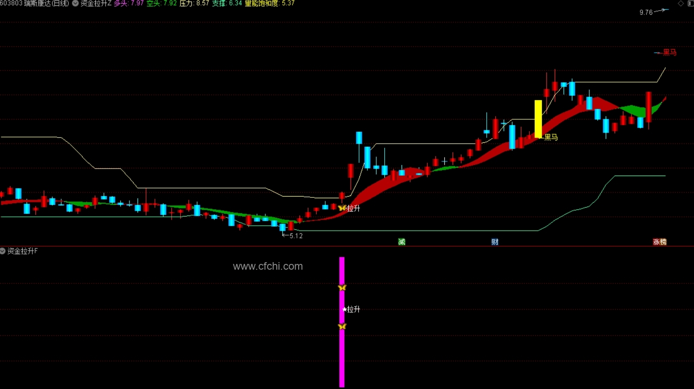The height and width of the screenshot is (389, 694).
Task: Collapse the 资金拉升F sub-panel arrow
Action: point(3,251)
